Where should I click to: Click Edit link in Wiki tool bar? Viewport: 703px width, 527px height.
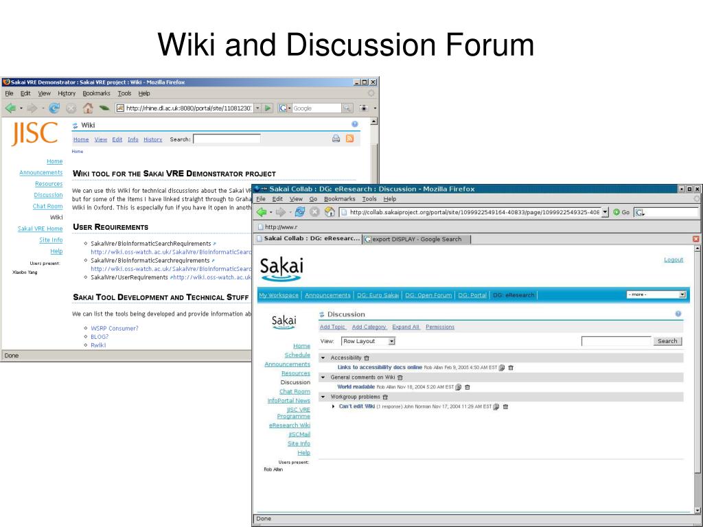click(117, 139)
